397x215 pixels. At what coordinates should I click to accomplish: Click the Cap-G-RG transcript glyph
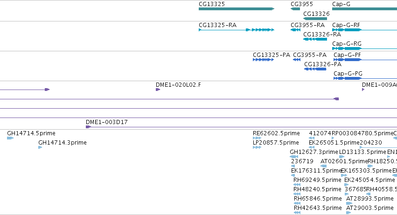pyautogui.click(x=365, y=49)
